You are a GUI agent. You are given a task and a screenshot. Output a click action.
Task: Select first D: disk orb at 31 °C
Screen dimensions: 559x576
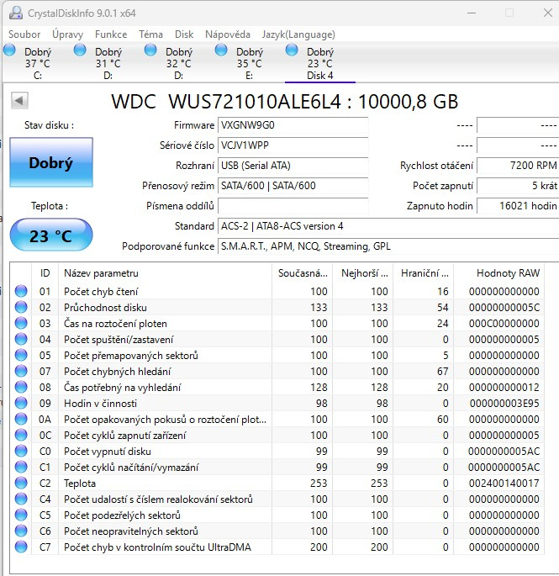click(80, 50)
